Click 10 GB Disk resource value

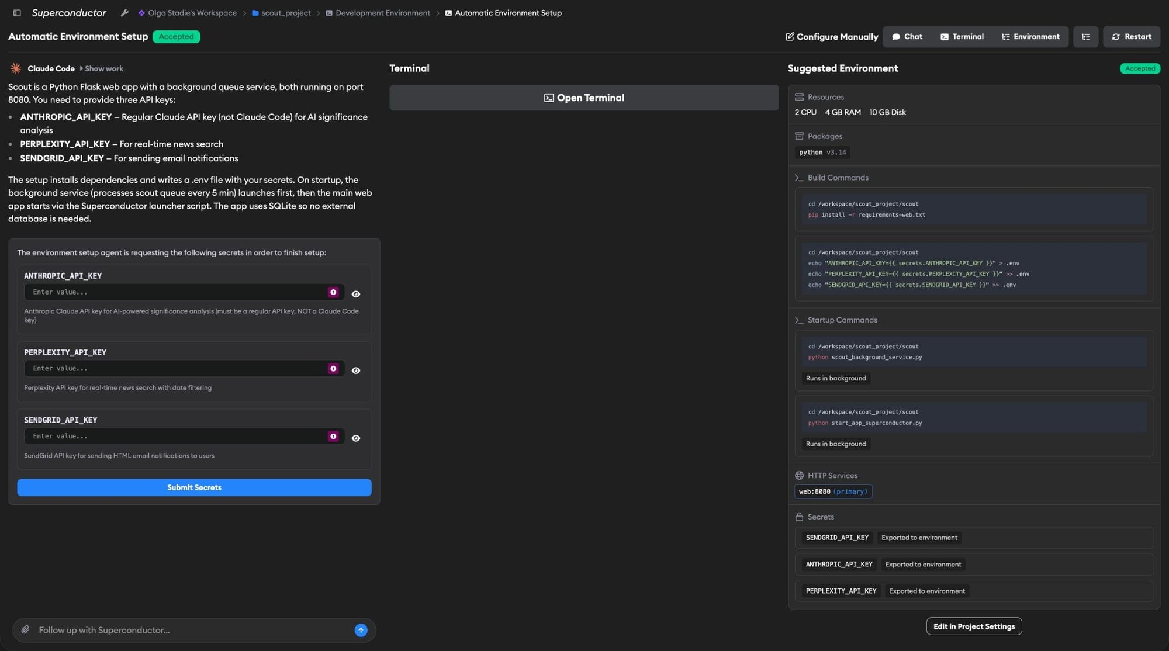(x=887, y=112)
